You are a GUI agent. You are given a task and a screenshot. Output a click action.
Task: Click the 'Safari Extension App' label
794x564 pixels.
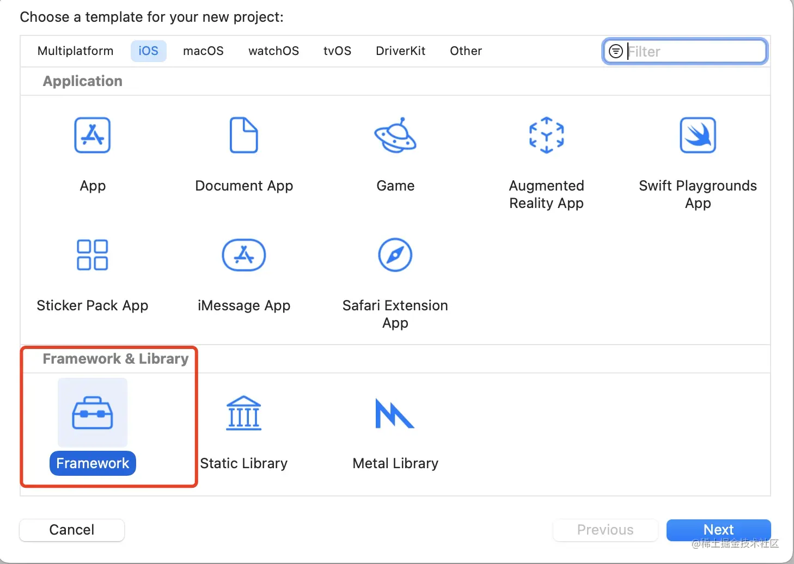[x=395, y=314]
